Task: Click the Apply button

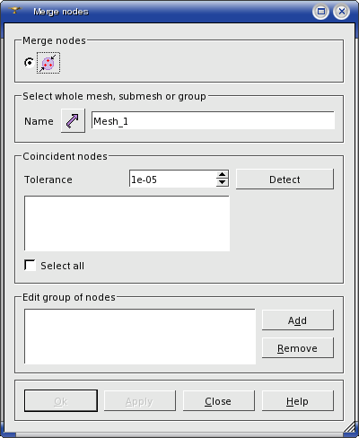Action: [x=139, y=401]
